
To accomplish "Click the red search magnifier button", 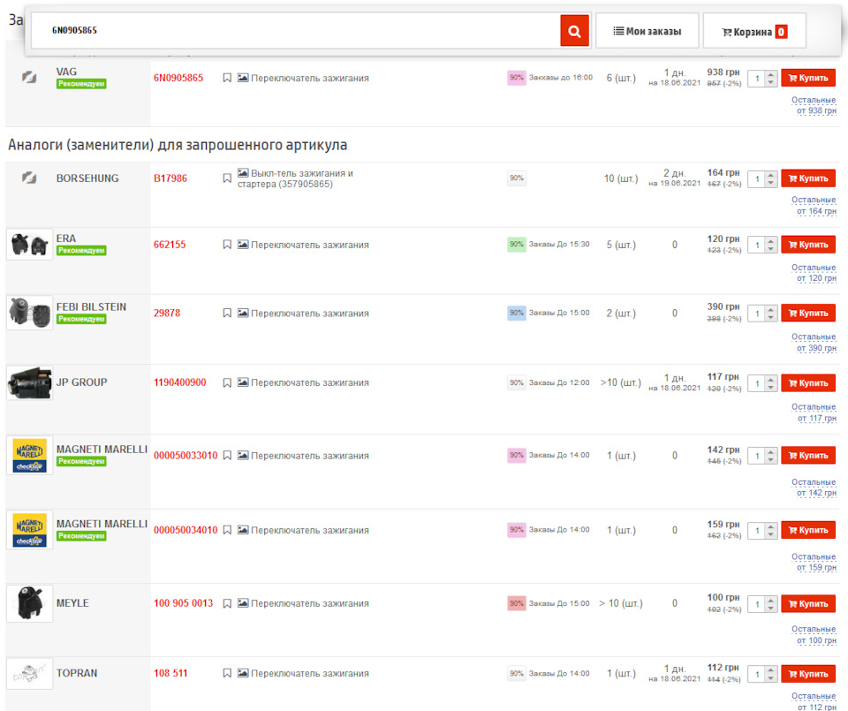I will (x=574, y=31).
